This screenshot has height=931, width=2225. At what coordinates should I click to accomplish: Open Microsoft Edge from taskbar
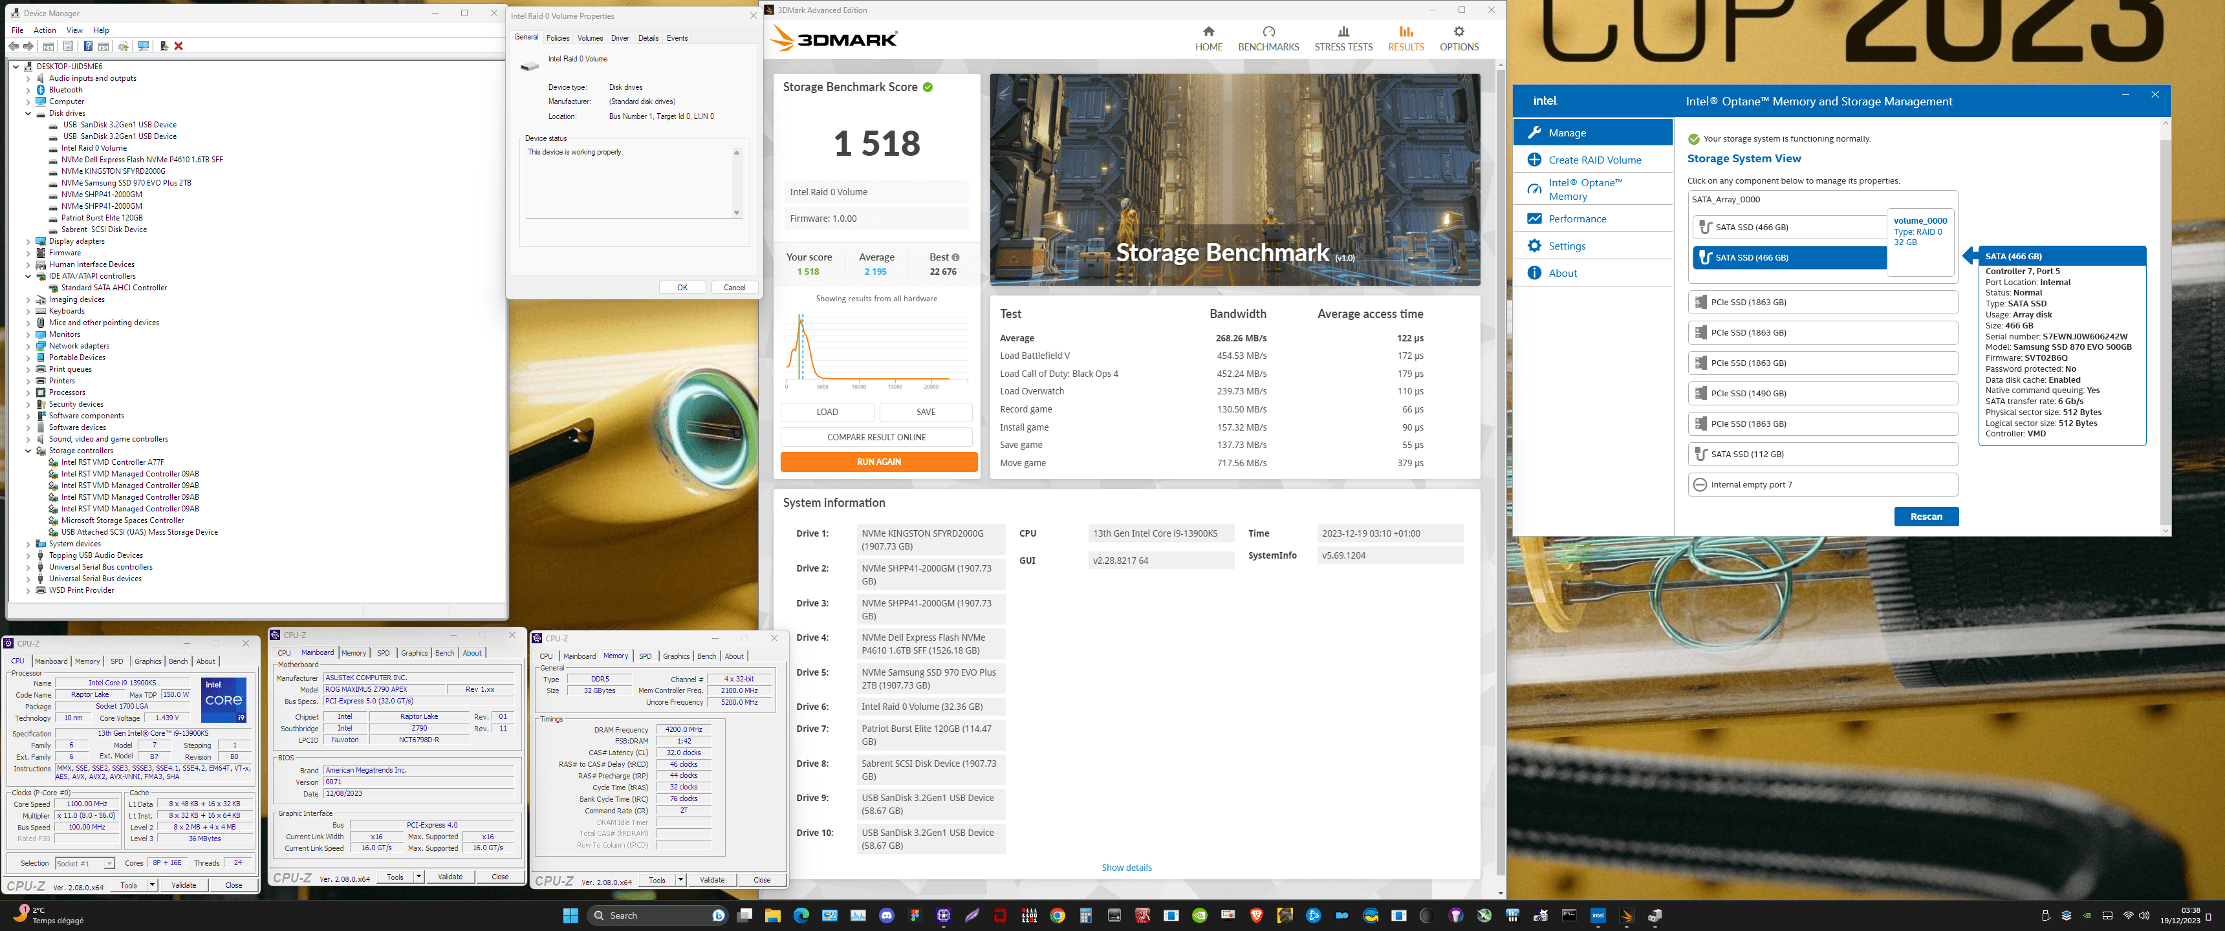pos(801,915)
